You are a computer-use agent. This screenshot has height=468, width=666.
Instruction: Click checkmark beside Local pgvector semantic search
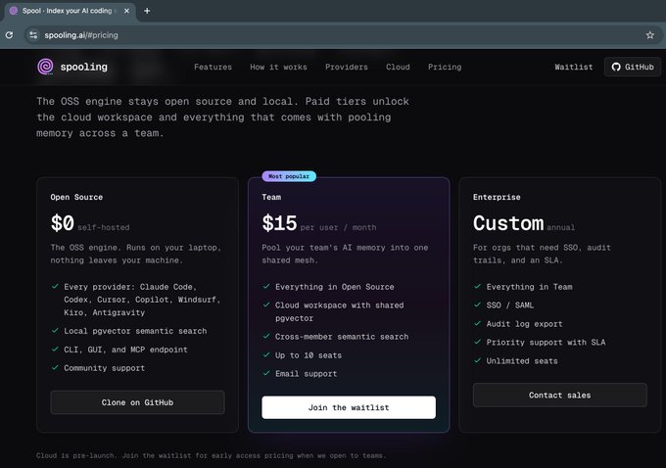[55, 330]
